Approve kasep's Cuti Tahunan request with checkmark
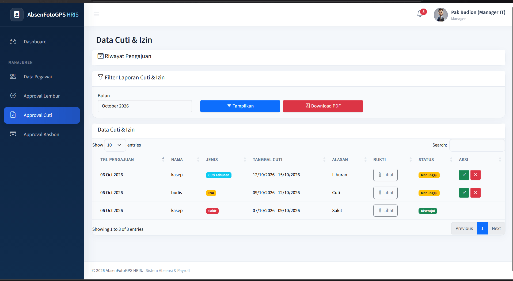The width and height of the screenshot is (513, 281). pos(464,175)
